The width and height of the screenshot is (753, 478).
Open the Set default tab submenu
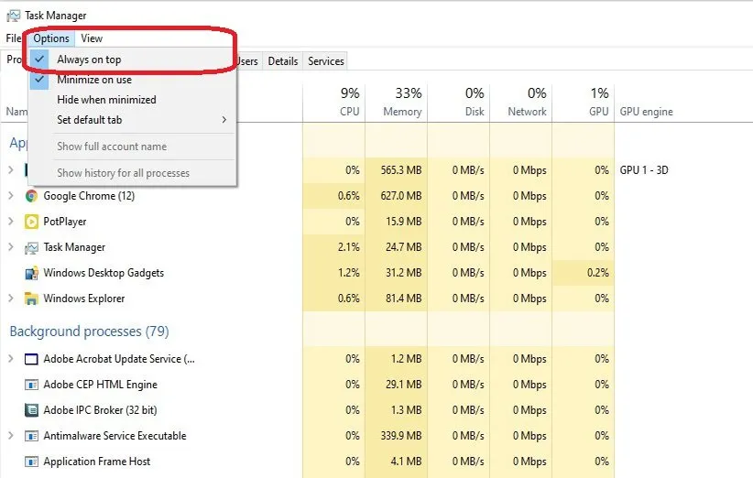point(90,120)
